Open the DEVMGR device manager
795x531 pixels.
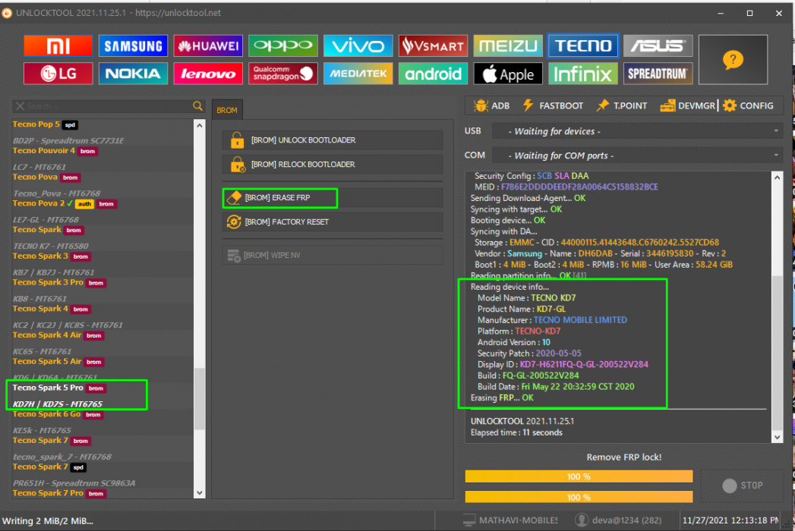[687, 105]
